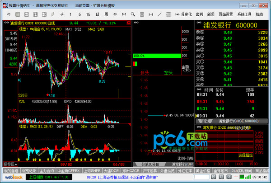The height and width of the screenshot is (183, 271).
Task: Click the 股 button in status bar
Action: [x=214, y=177]
